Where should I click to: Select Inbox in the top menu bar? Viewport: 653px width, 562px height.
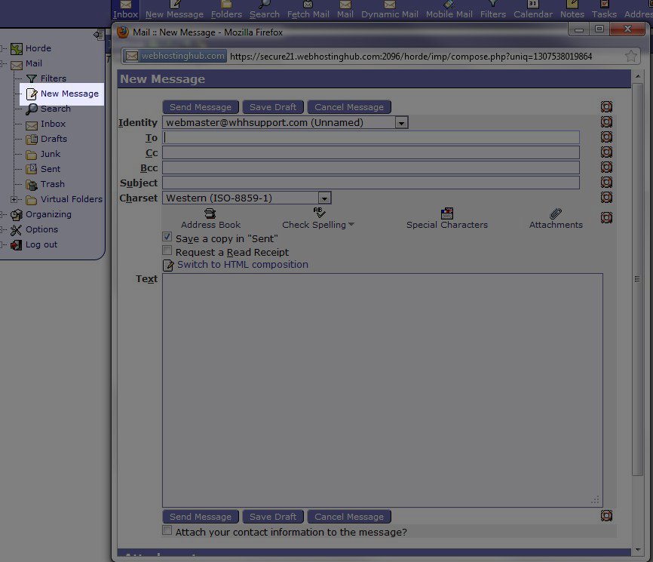click(125, 10)
